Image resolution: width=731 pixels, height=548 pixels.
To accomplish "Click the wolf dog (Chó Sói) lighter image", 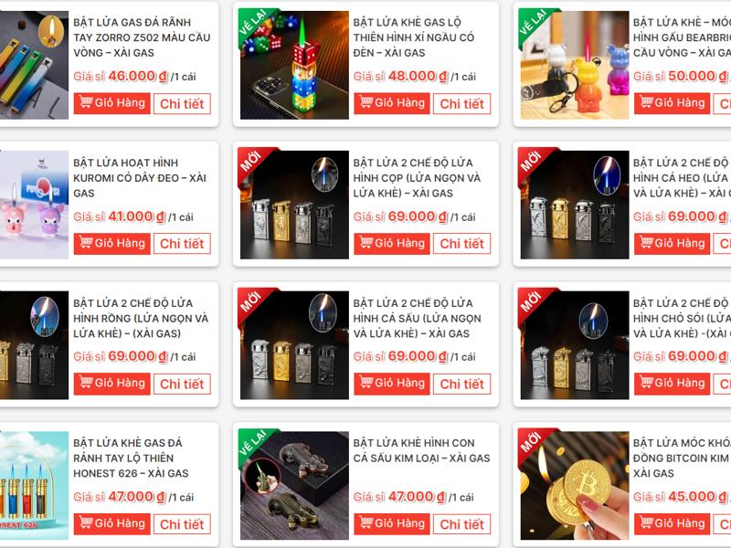I will coord(575,345).
